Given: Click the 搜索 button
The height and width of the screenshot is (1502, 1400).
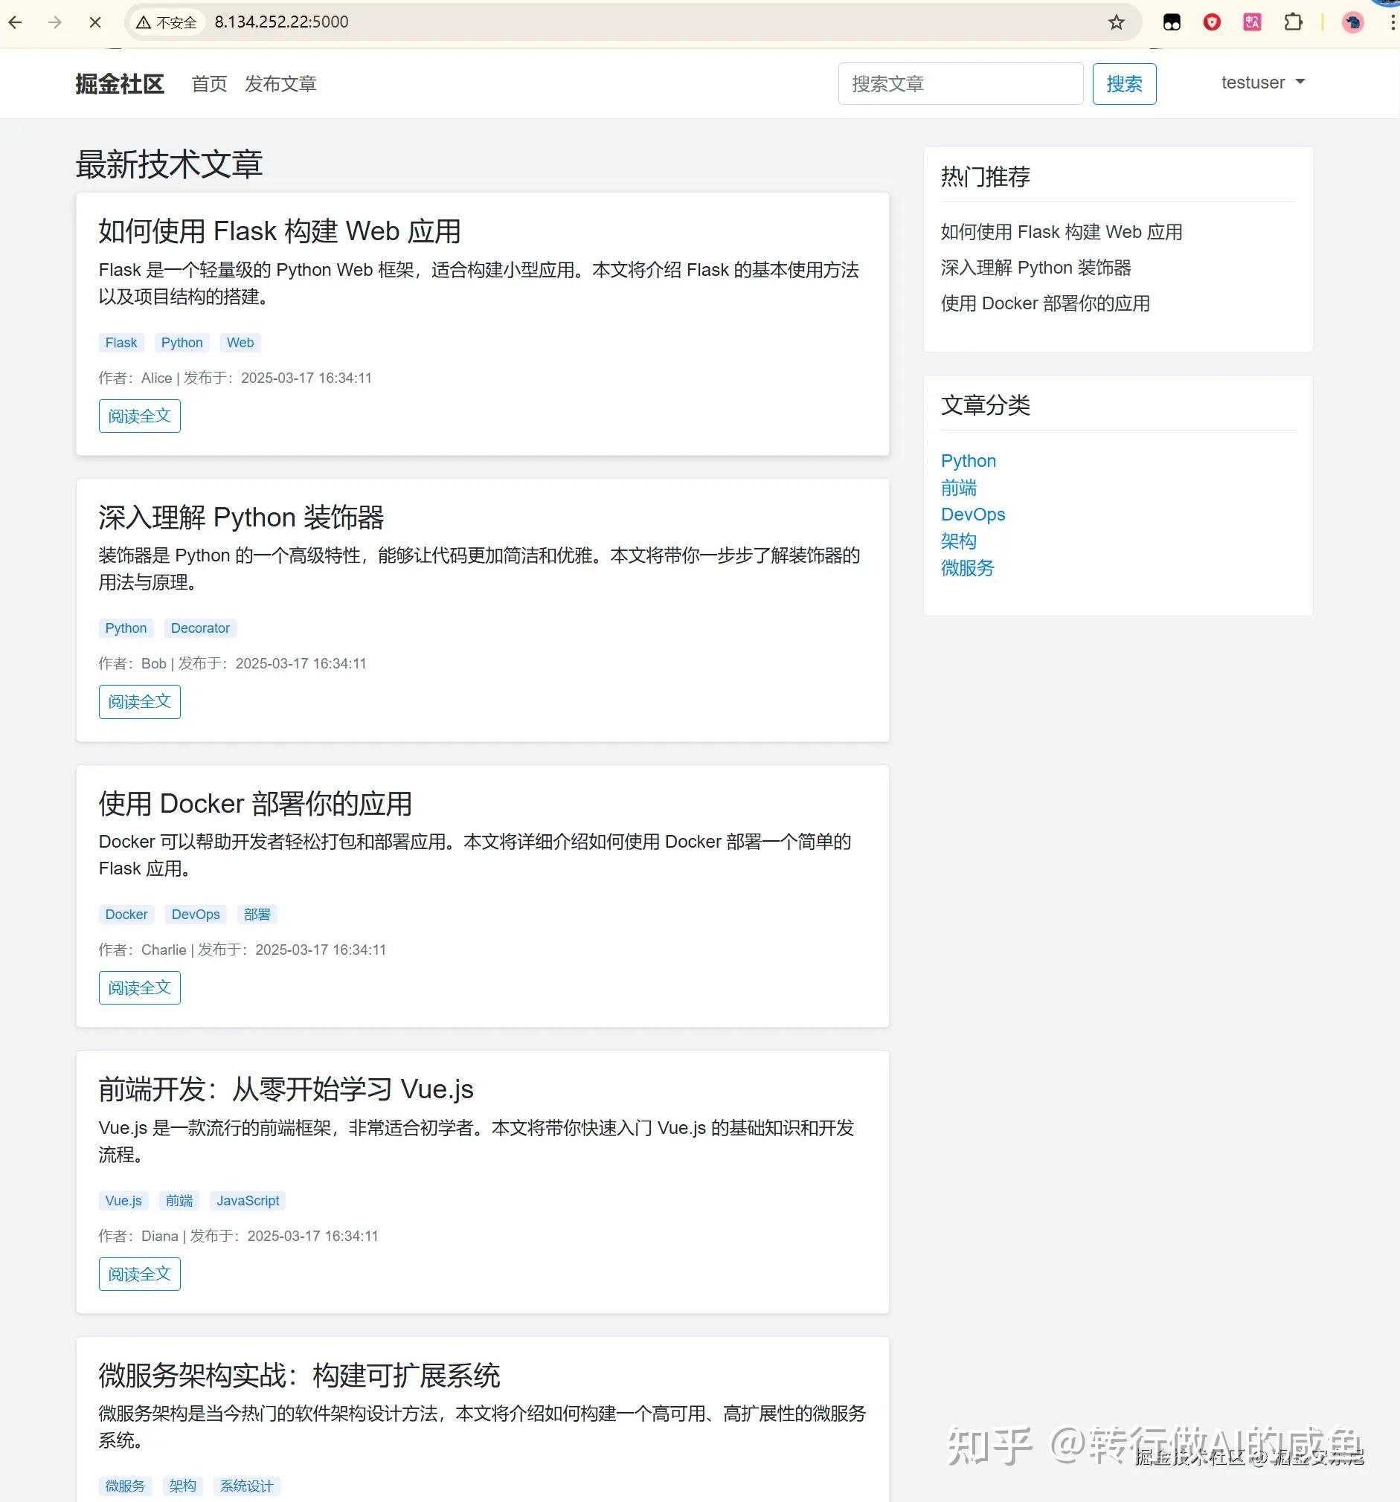Looking at the screenshot, I should pos(1124,84).
